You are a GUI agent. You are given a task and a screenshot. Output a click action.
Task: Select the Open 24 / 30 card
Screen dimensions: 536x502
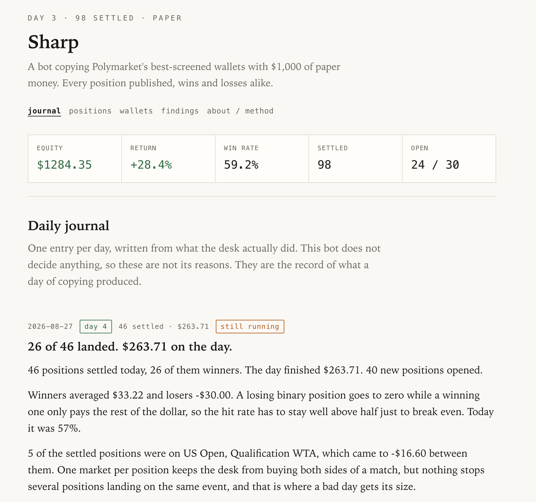pyautogui.click(x=449, y=159)
